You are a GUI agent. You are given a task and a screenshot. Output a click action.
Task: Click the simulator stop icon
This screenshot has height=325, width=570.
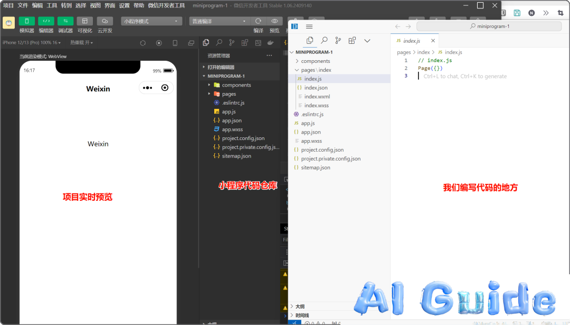coord(159,43)
